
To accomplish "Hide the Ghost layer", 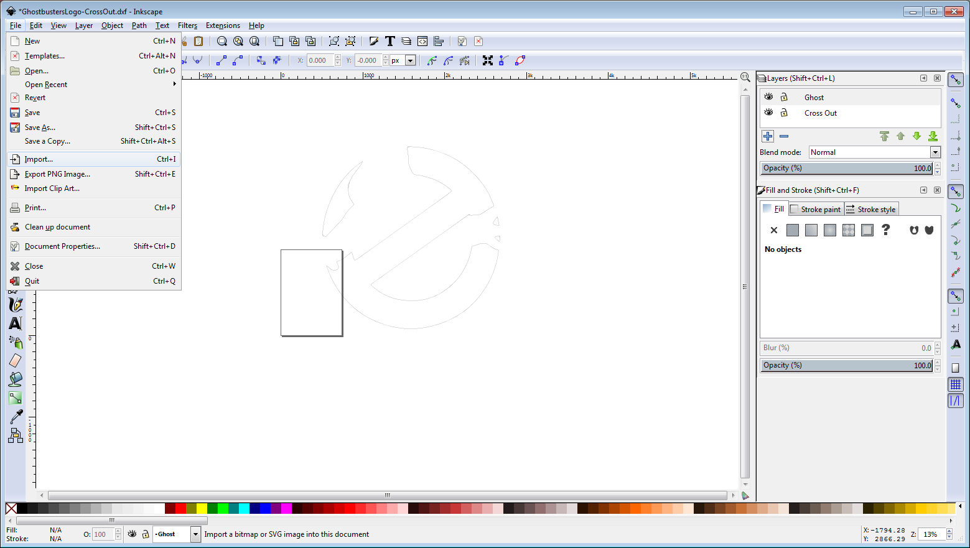I will click(769, 96).
